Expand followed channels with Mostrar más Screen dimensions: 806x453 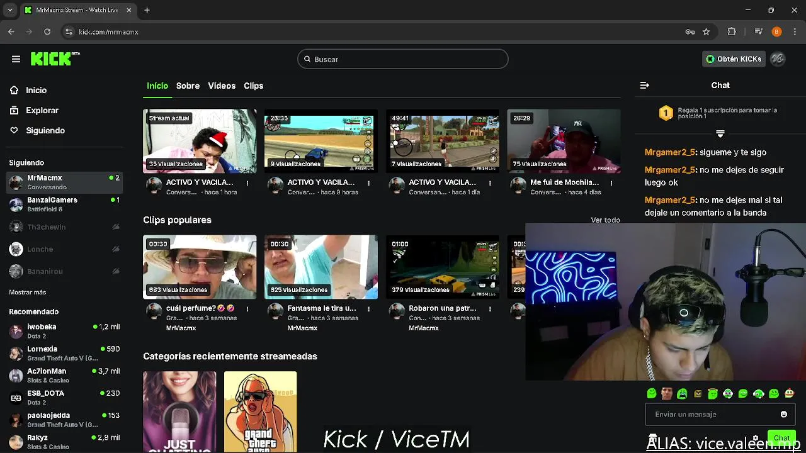27,292
